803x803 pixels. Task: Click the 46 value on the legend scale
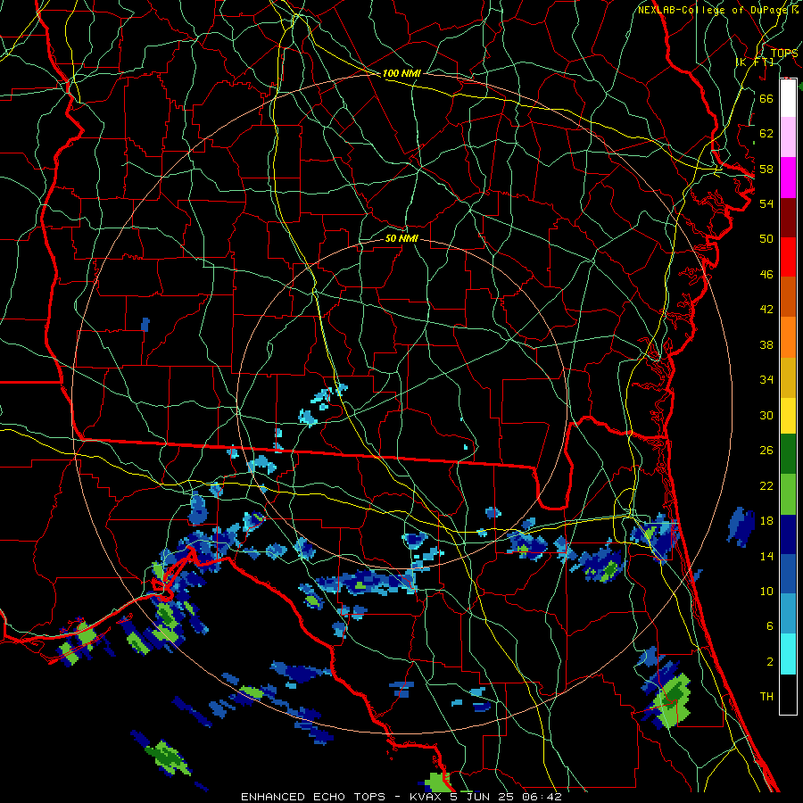point(766,275)
